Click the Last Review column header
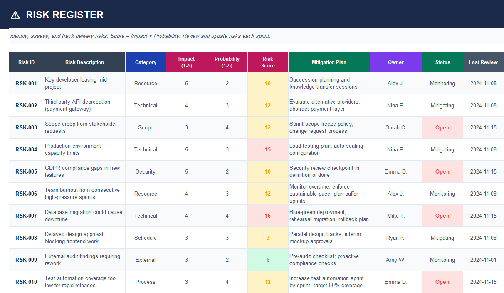Viewport: 504px width, 293px height. click(x=483, y=62)
